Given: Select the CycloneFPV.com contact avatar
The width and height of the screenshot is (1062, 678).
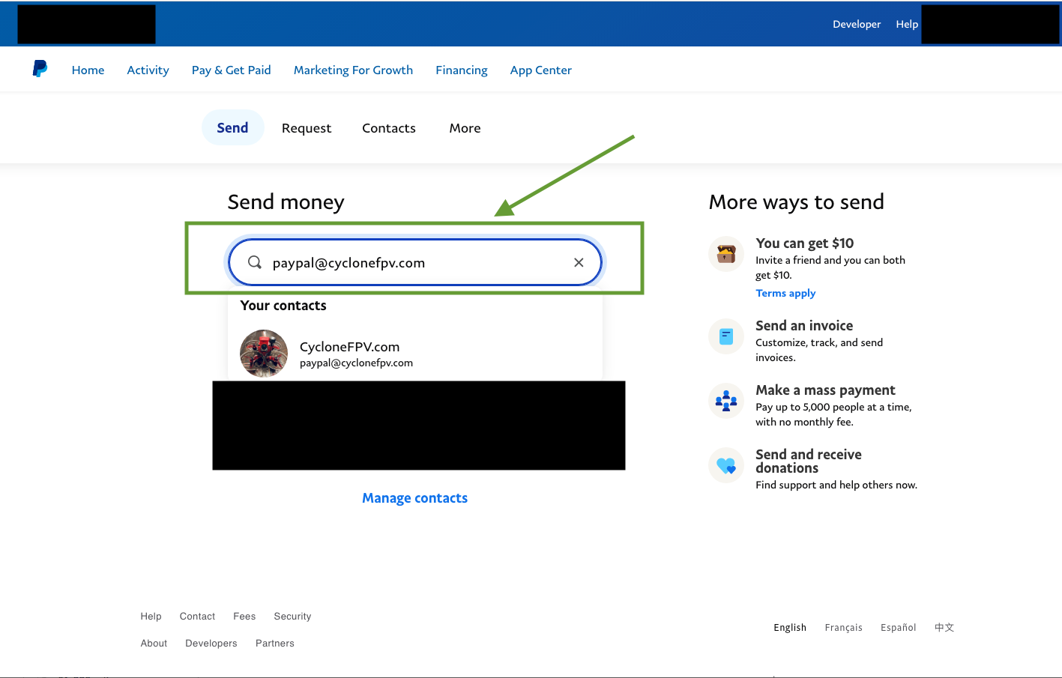Looking at the screenshot, I should 264,354.
